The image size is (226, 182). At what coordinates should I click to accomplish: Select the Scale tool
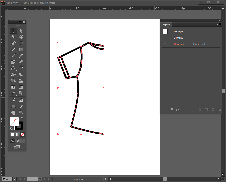coord(21,68)
